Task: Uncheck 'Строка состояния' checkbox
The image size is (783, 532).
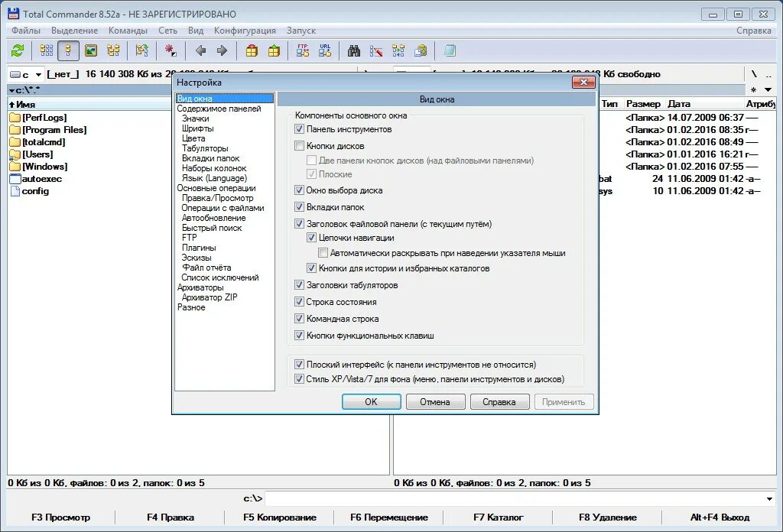Action: (x=299, y=301)
